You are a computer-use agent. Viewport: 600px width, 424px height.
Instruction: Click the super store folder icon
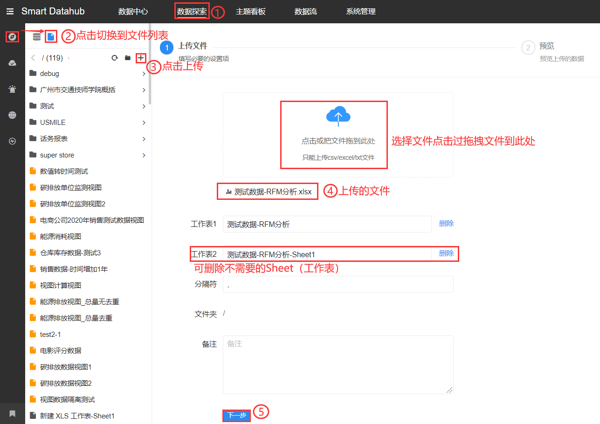pos(33,155)
